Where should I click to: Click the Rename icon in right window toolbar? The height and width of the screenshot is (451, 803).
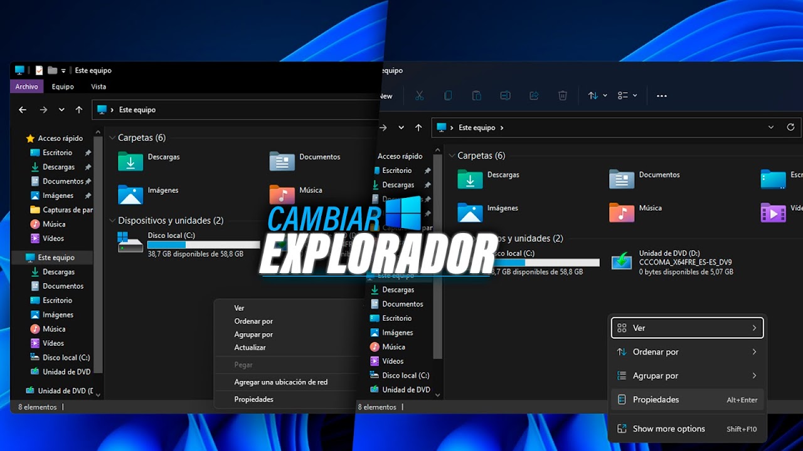[x=505, y=96]
